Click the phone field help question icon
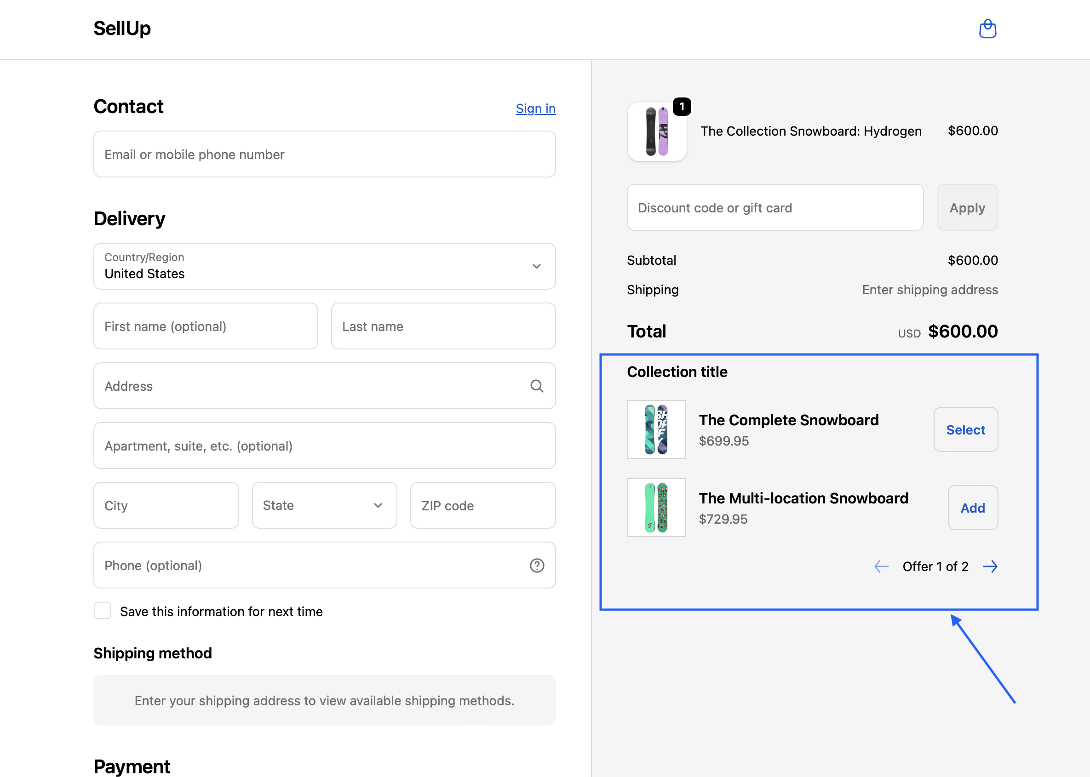 [536, 566]
